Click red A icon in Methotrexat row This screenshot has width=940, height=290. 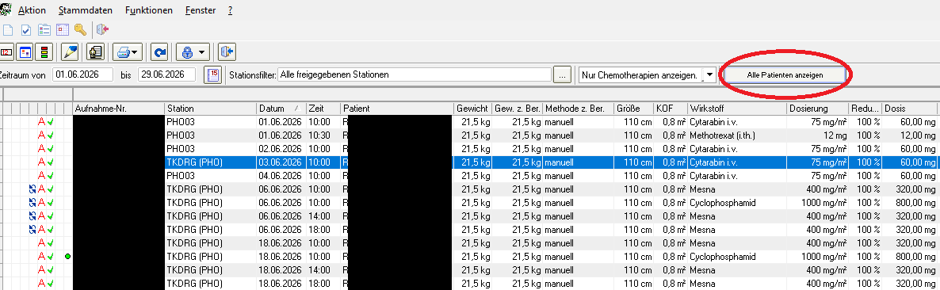pyautogui.click(x=41, y=135)
